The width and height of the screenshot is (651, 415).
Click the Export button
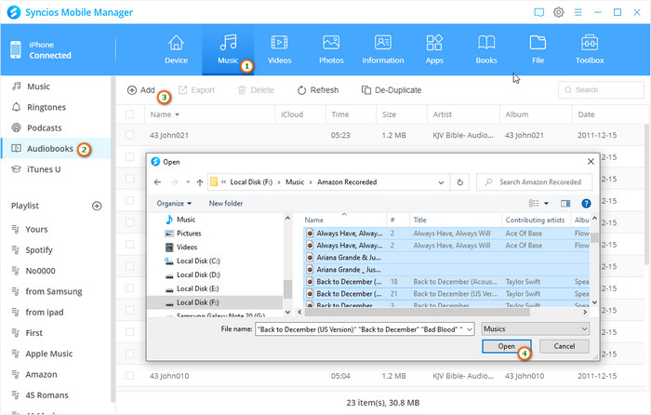[196, 90]
